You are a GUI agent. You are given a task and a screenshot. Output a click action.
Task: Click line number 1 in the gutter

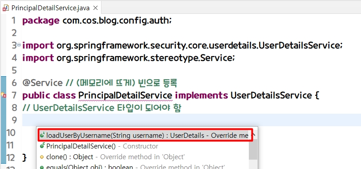(x=14, y=21)
